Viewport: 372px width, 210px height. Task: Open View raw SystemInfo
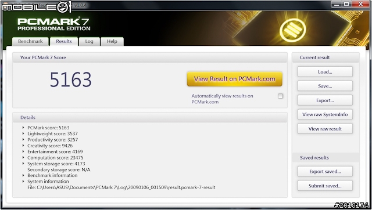point(325,114)
